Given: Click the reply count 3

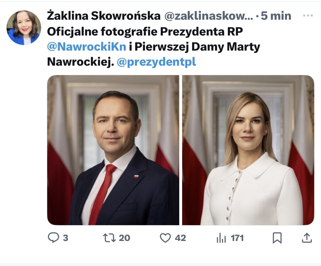Looking at the screenshot, I should tap(66, 238).
